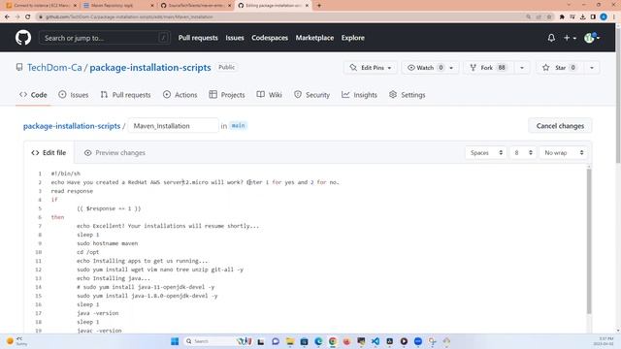621x349 pixels.
Task: Expand the Star lists arrow
Action: tap(592, 68)
